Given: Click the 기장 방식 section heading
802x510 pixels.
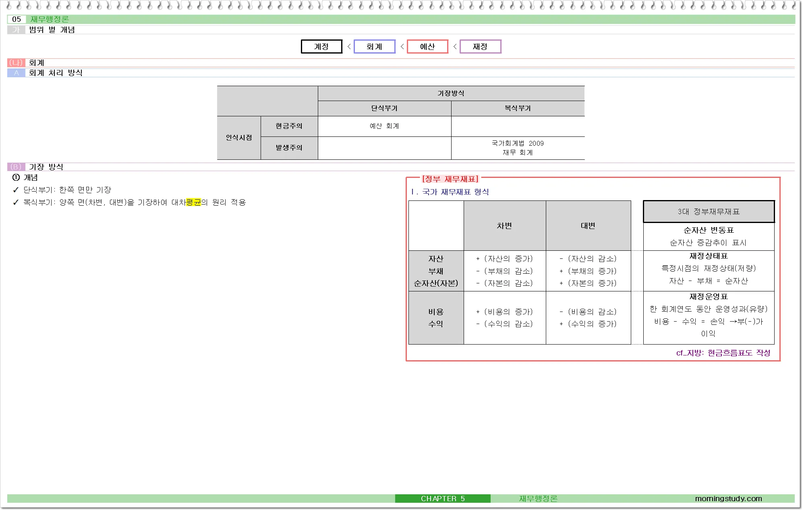Looking at the screenshot, I should point(46,167).
